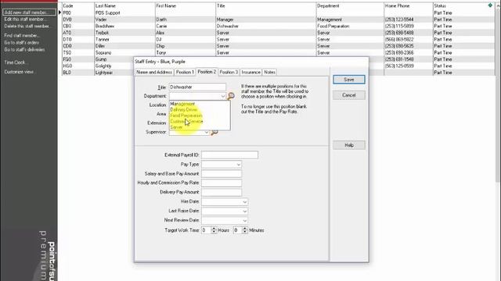Screen dimensions: 501x281
Task: Sort by the Last Name column header
Action: (124, 5)
